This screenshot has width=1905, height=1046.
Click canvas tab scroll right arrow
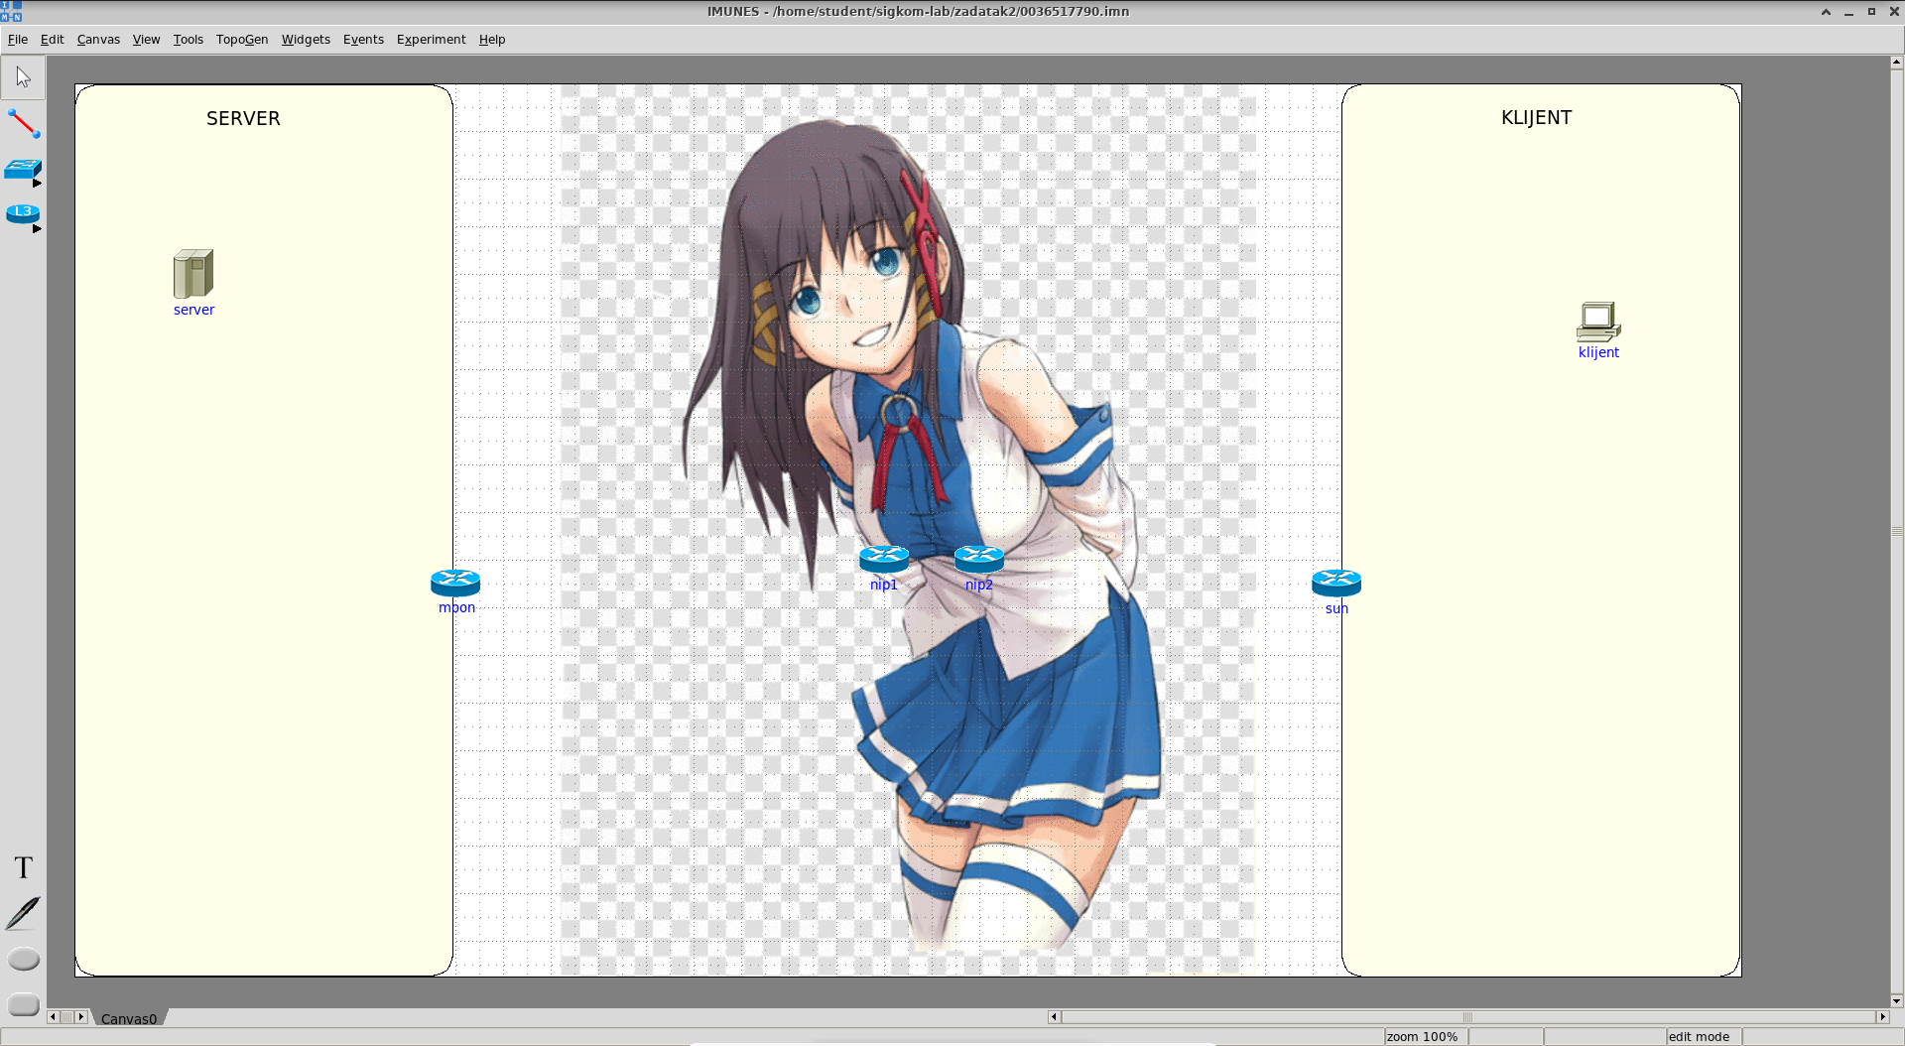[x=81, y=1017]
